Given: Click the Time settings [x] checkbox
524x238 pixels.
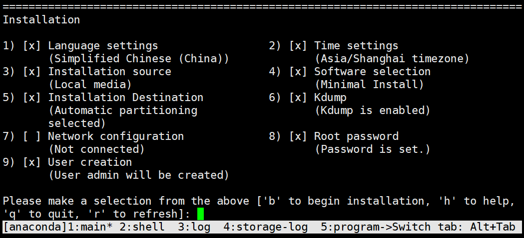Looking at the screenshot, I should tap(298, 46).
